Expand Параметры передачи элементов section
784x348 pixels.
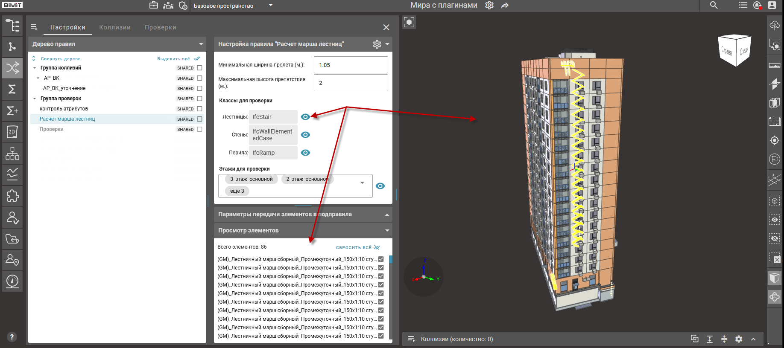[387, 215]
